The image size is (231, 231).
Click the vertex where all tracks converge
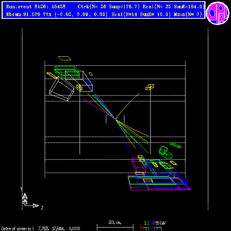coord(115,119)
